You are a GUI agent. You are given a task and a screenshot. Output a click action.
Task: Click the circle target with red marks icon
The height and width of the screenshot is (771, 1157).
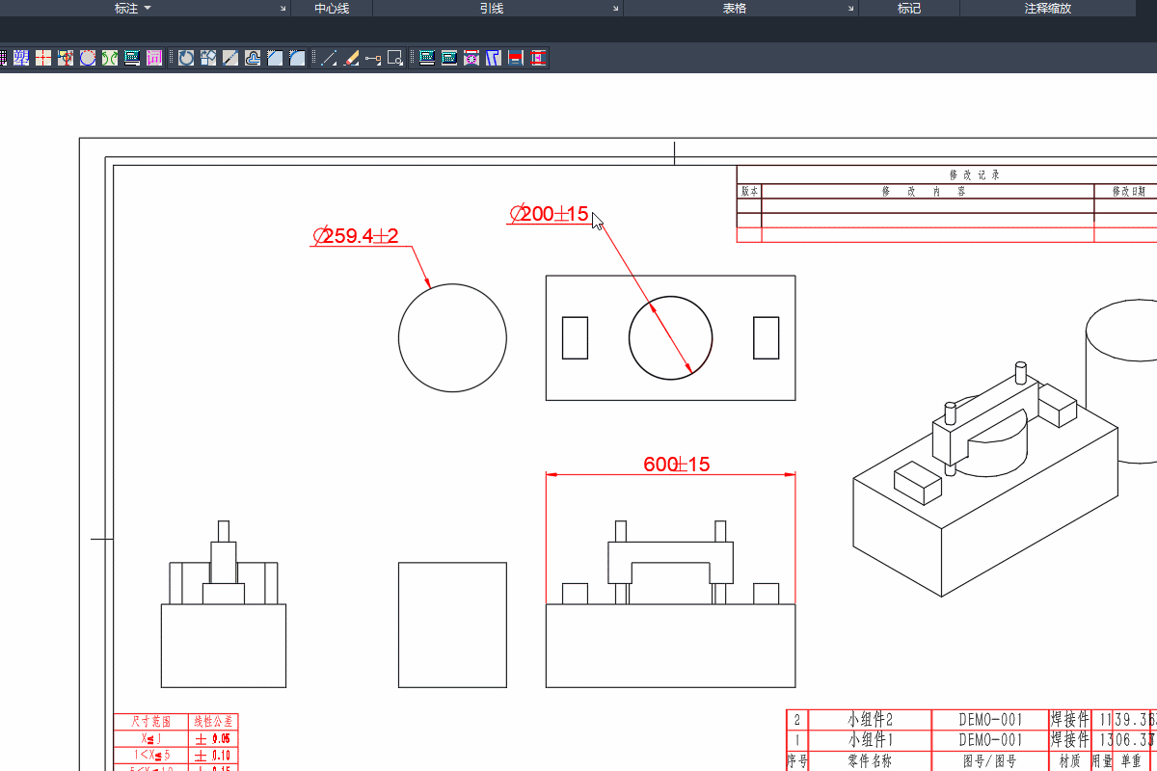click(66, 58)
